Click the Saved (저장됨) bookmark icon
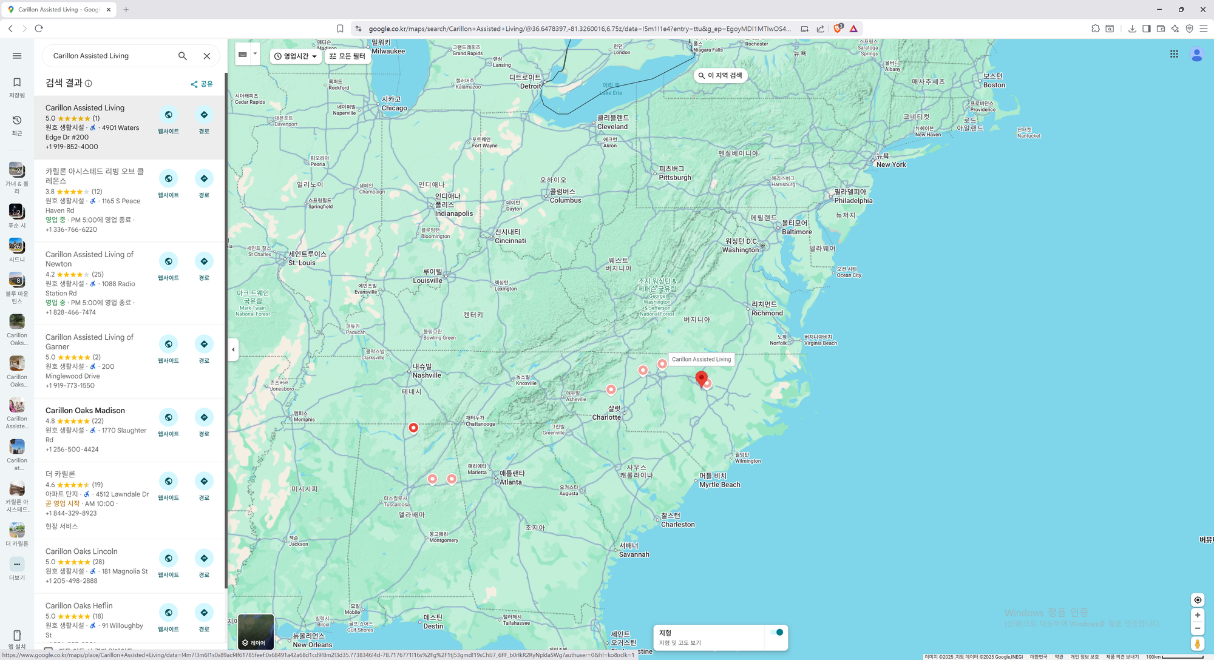Image resolution: width=1214 pixels, height=660 pixels. coord(17,82)
